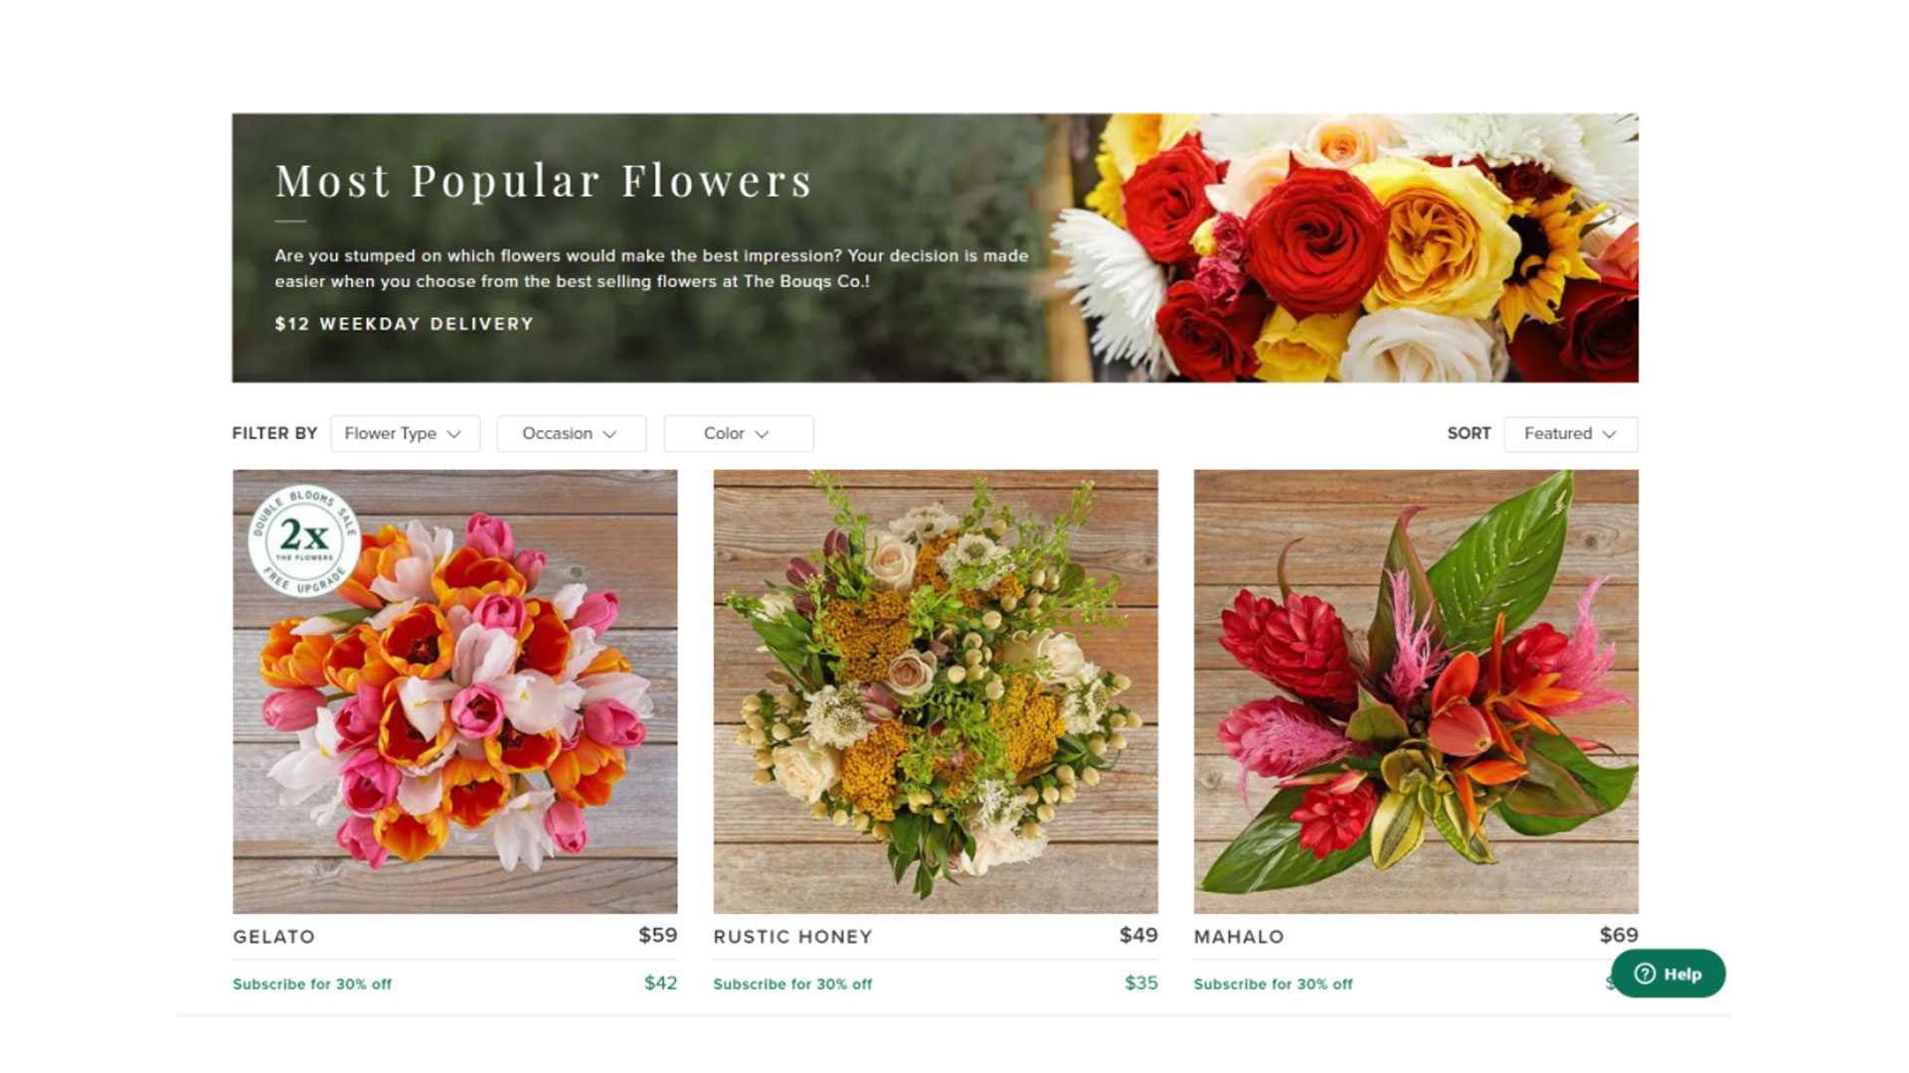The height and width of the screenshot is (1073, 1909).
Task: Open the Gelato product page
Action: (272, 936)
